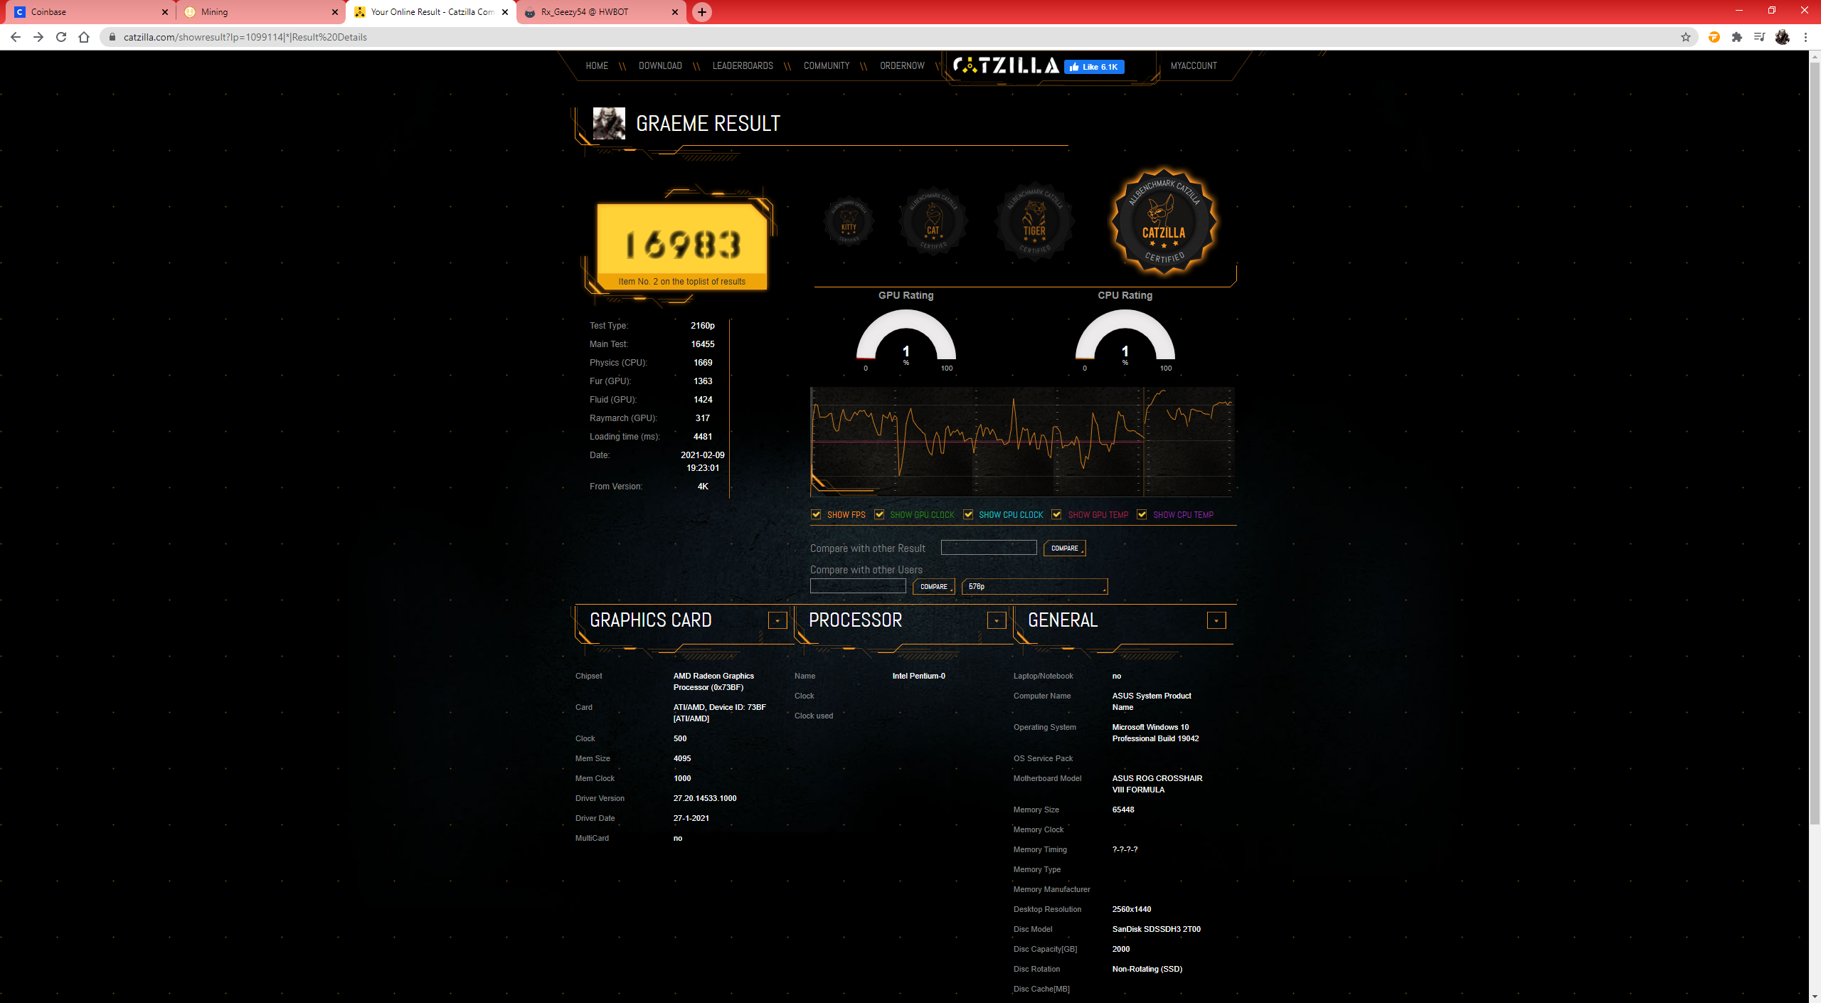
Task: Click the Tiger certified badge
Action: [1034, 221]
